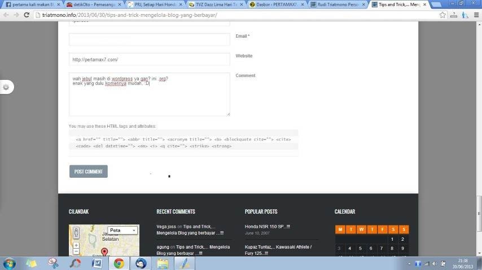This screenshot has width=482, height=270.
Task: Open Windows Start menu orb
Action: click(10, 263)
